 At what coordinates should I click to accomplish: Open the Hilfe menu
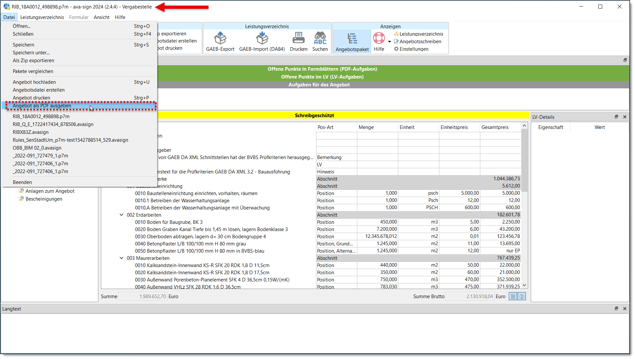(x=120, y=17)
